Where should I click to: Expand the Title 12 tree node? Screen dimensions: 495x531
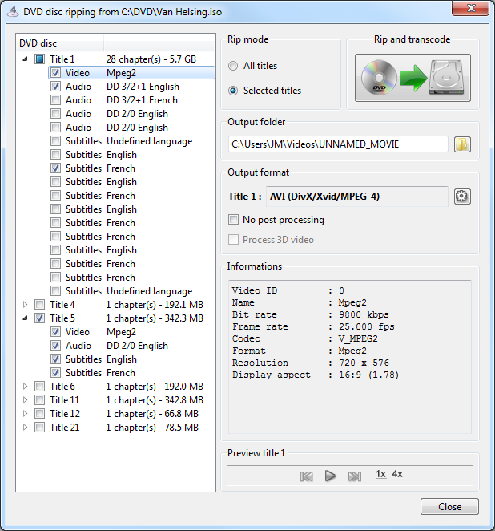tap(25, 413)
